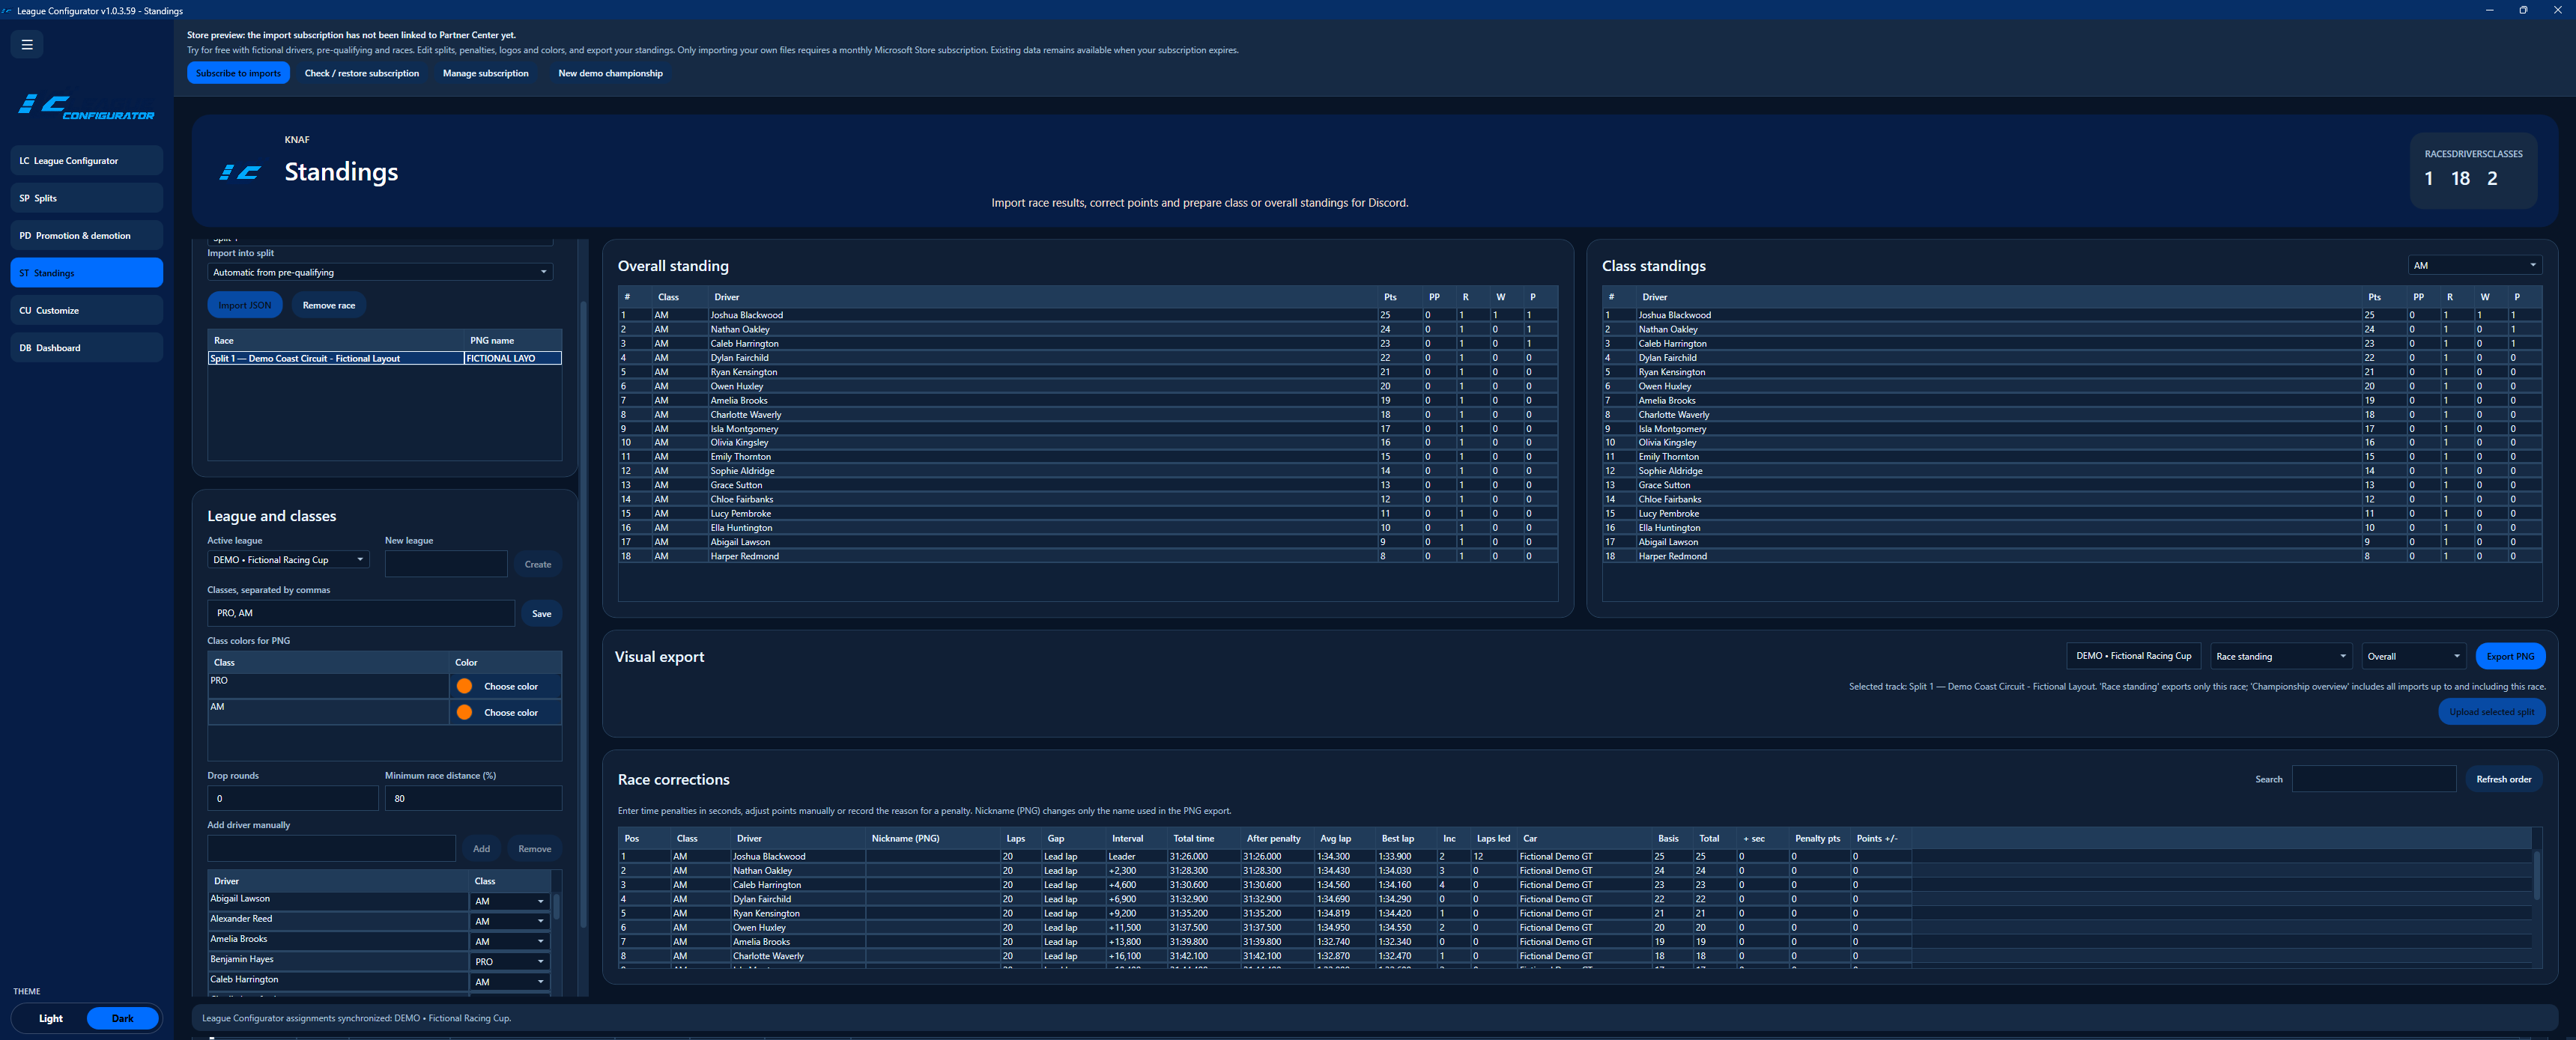
Task: Click the orange color circle for PRO
Action: (x=464, y=686)
